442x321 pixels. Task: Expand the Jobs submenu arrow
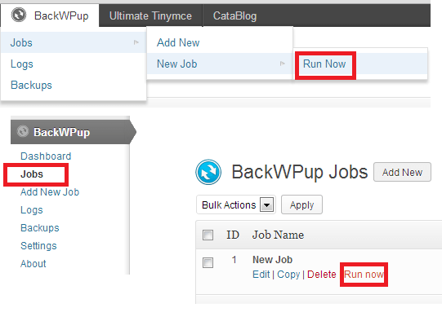coord(136,42)
